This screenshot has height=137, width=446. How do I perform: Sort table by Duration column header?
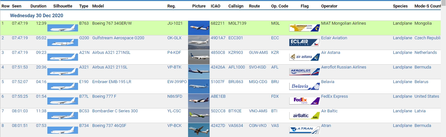click(x=39, y=6)
